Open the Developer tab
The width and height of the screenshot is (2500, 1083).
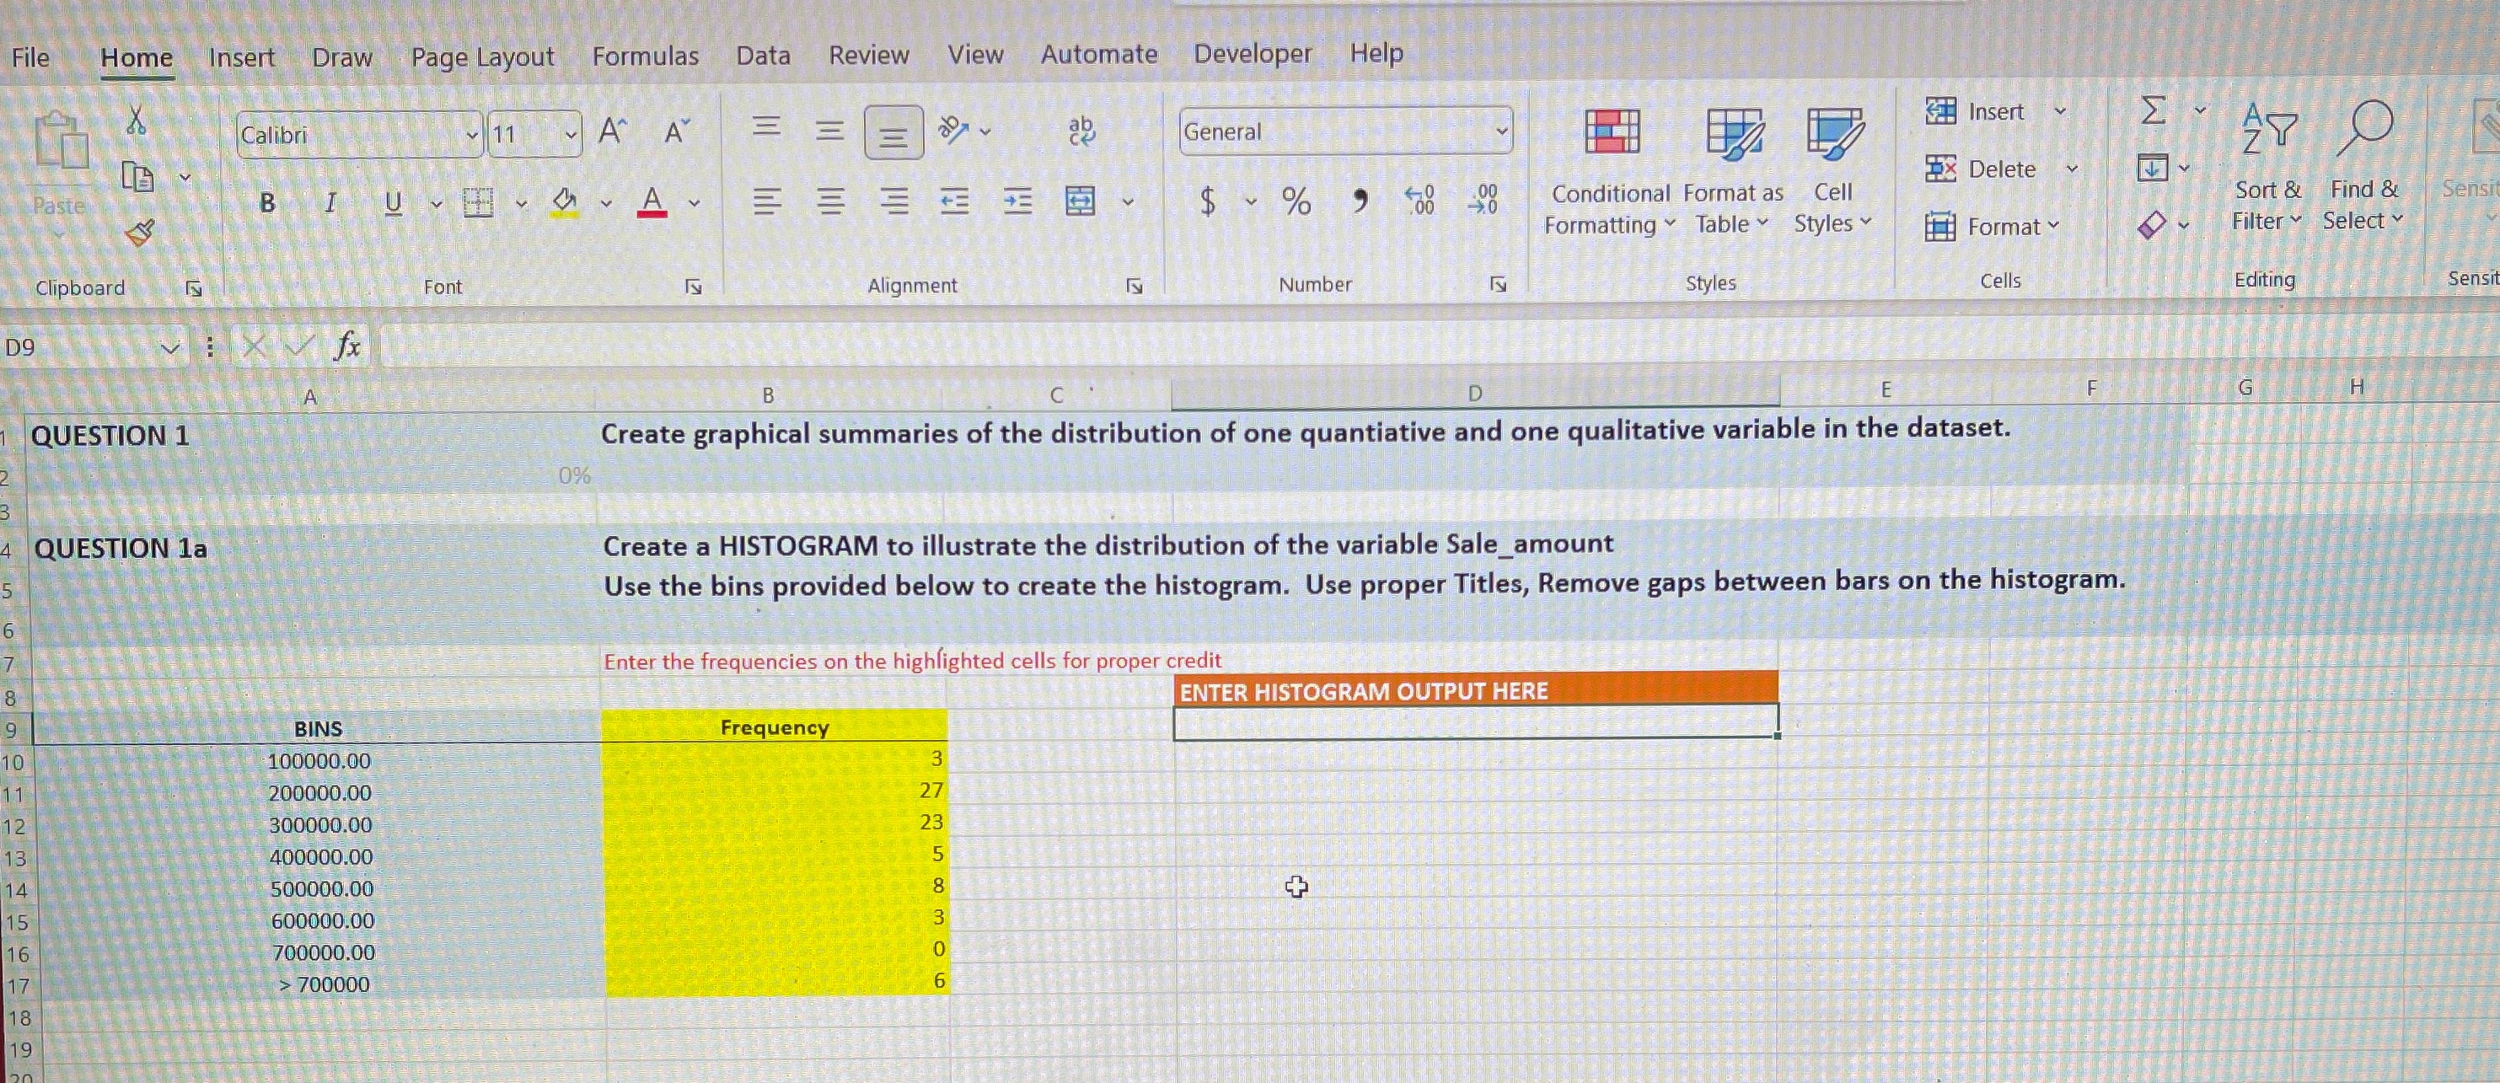pos(1251,53)
